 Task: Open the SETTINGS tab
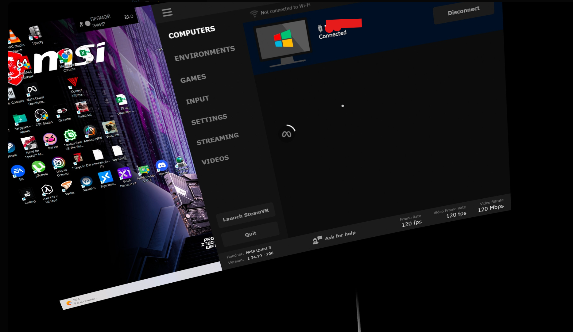click(x=209, y=119)
